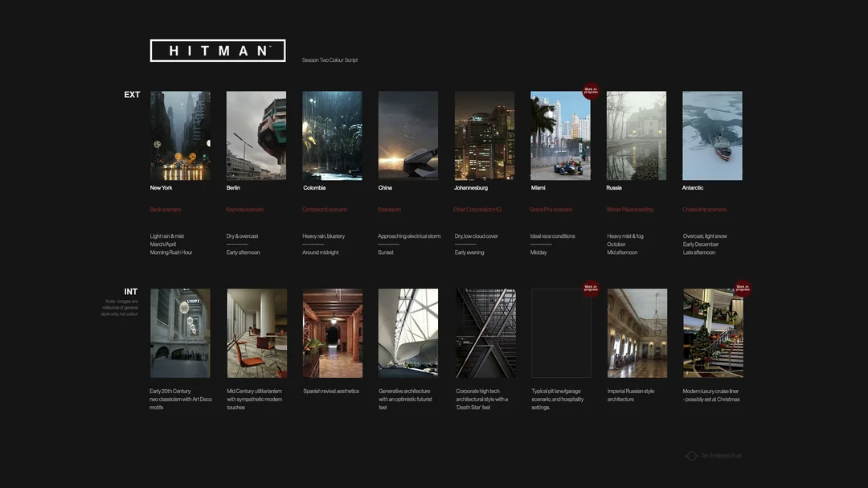Click "Approaching electrical storm" under China
Screen dimensions: 868x488
pos(409,236)
